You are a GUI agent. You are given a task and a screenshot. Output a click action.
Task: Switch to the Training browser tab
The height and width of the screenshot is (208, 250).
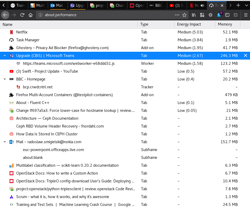point(18,5)
